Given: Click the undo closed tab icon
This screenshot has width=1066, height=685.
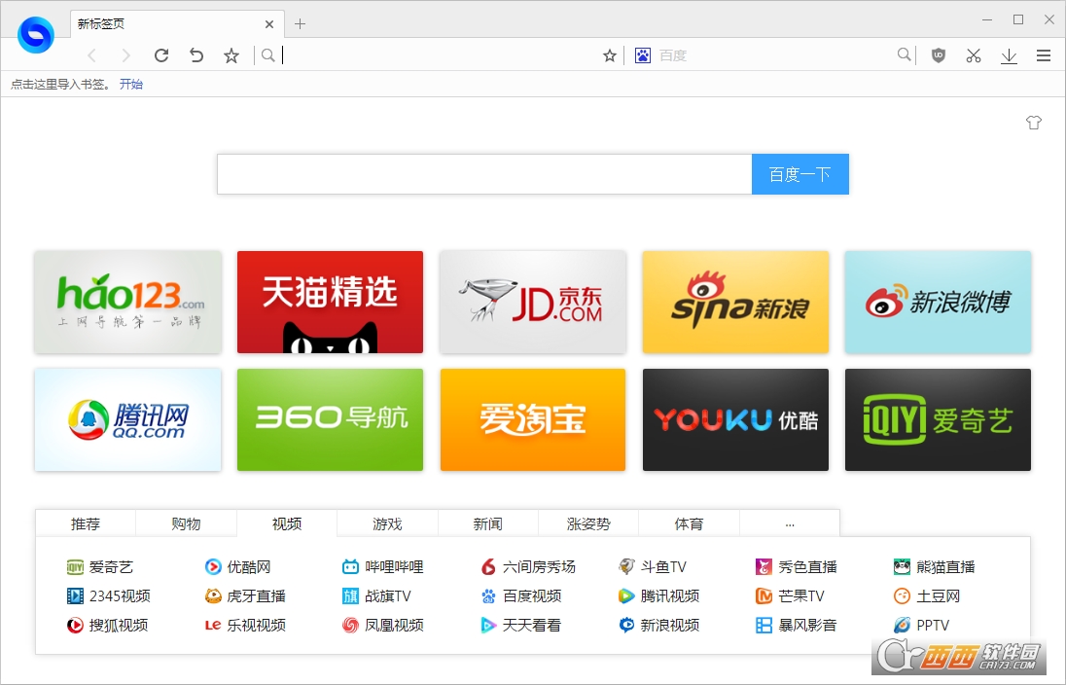Looking at the screenshot, I should tap(196, 55).
